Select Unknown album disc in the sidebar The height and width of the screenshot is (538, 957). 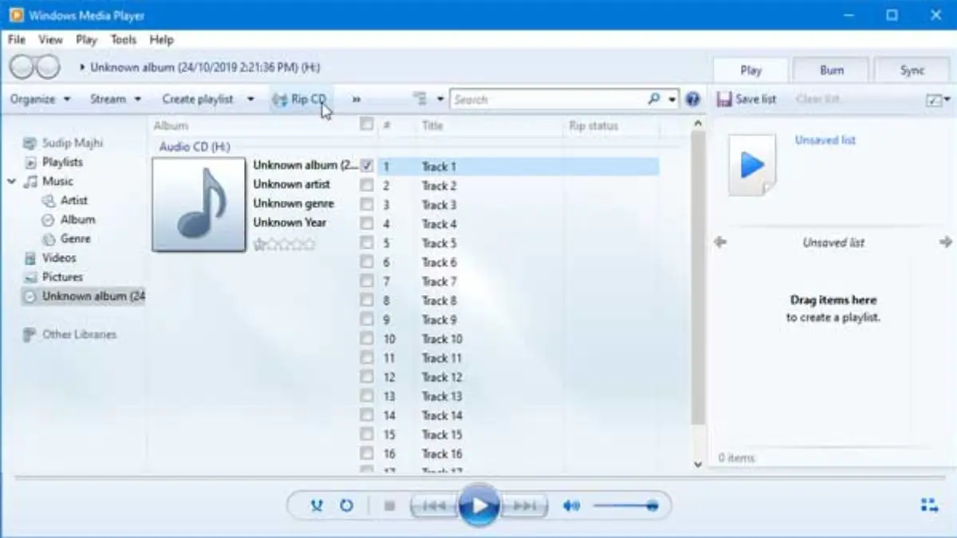(x=84, y=296)
